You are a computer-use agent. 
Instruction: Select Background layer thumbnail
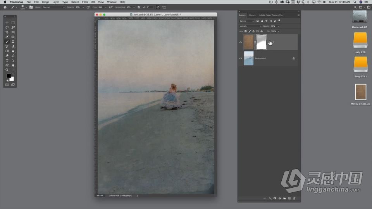pos(249,58)
